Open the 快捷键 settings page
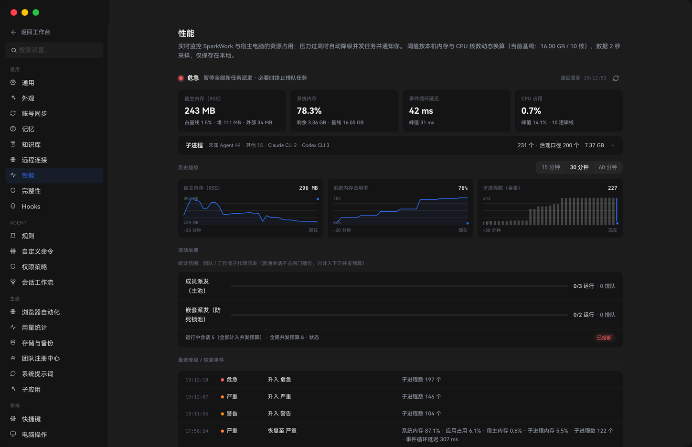This screenshot has height=447, width=692. point(54,419)
